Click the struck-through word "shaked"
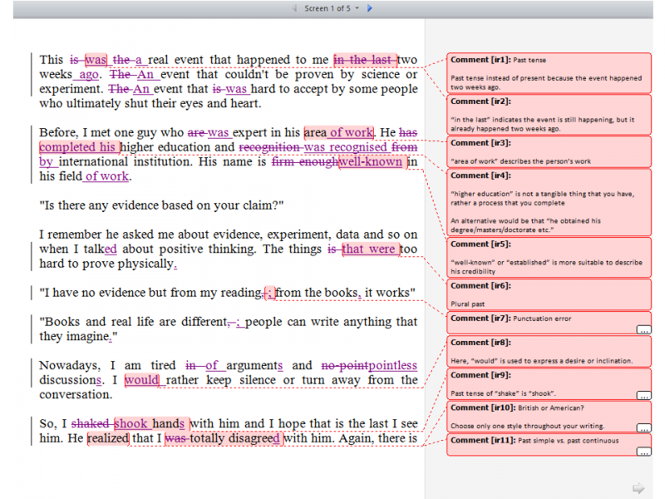Viewport: 665px width, 499px height. tap(91, 424)
